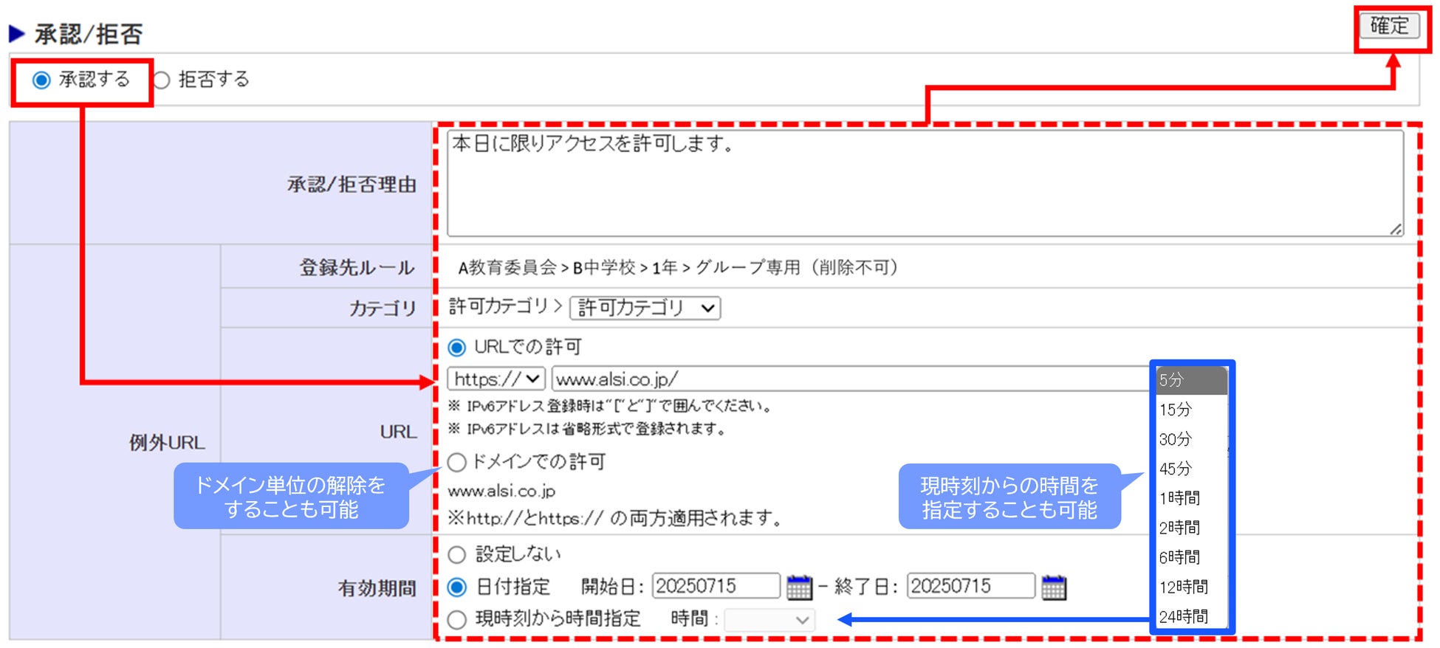Viewport: 1440px width, 648px height.
Task: Select 現時刻から時間指定 radio button
Action: click(x=457, y=619)
